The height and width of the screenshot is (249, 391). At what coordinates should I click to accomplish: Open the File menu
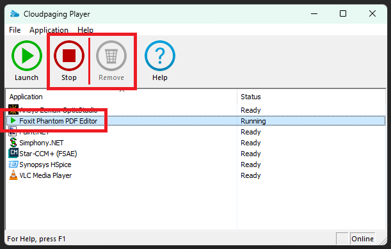15,30
